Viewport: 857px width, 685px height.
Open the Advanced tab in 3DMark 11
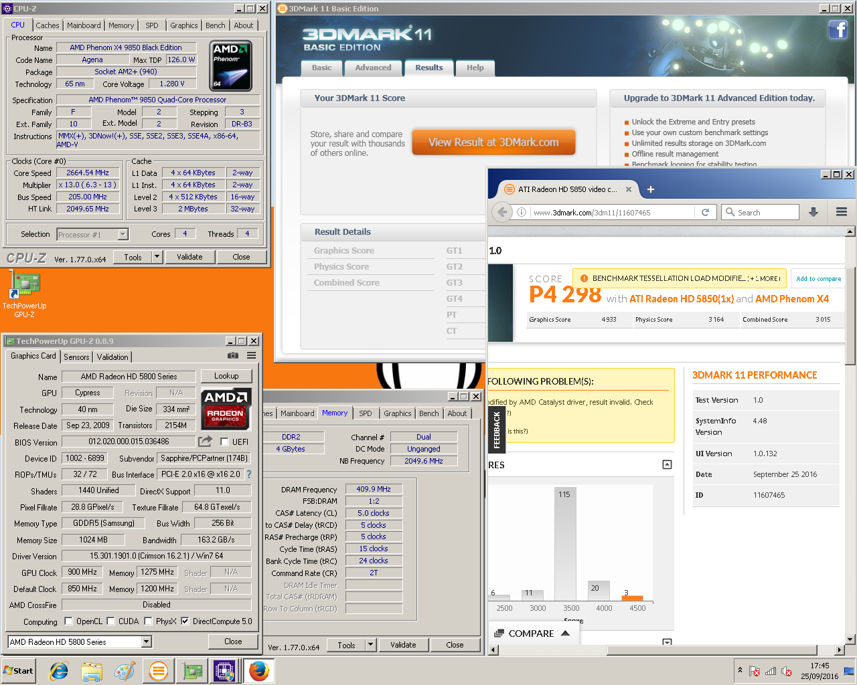(373, 68)
